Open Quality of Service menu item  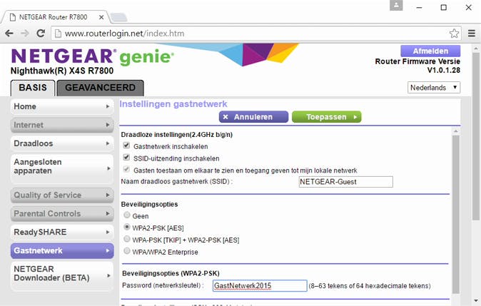62,195
